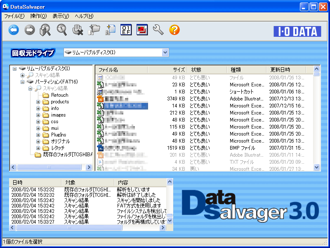330x248 pixels.
Task: Expand the css folder node
Action: (38, 122)
